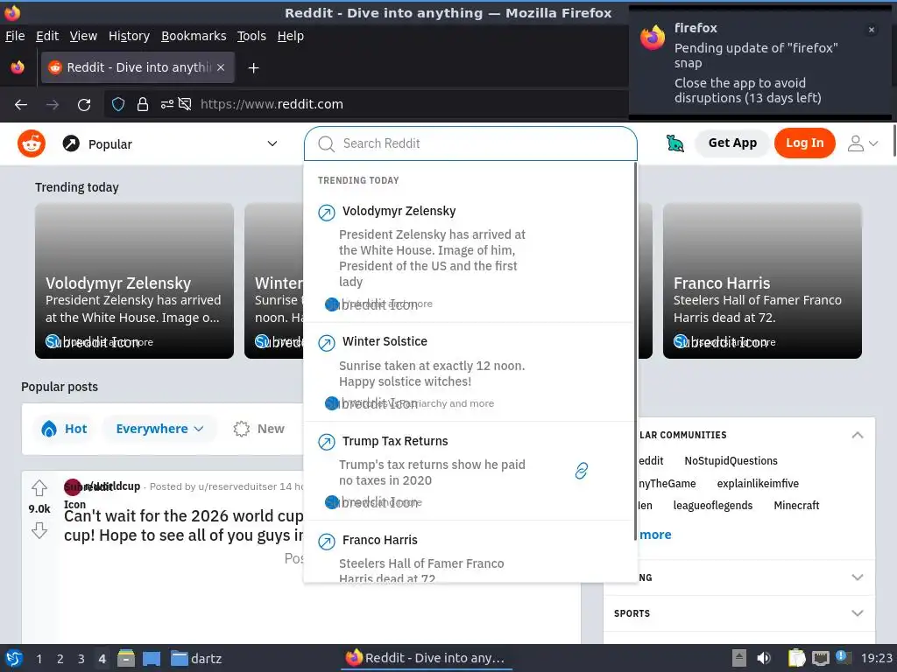Open the NoStupidQuestions community link

click(x=731, y=460)
